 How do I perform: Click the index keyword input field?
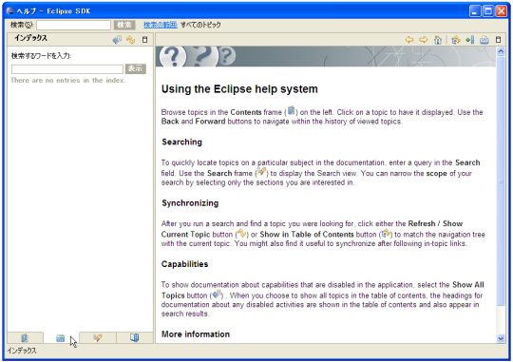point(67,69)
